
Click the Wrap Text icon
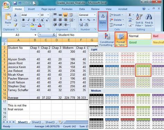(71, 15)
